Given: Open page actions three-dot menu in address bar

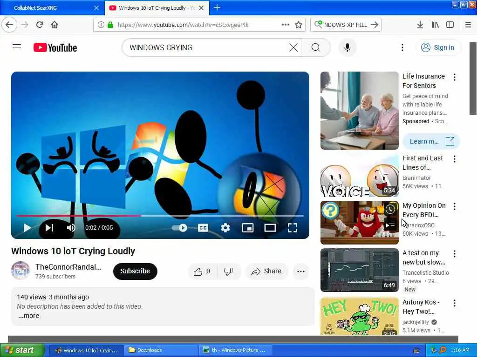Looking at the screenshot, I should [x=286, y=25].
